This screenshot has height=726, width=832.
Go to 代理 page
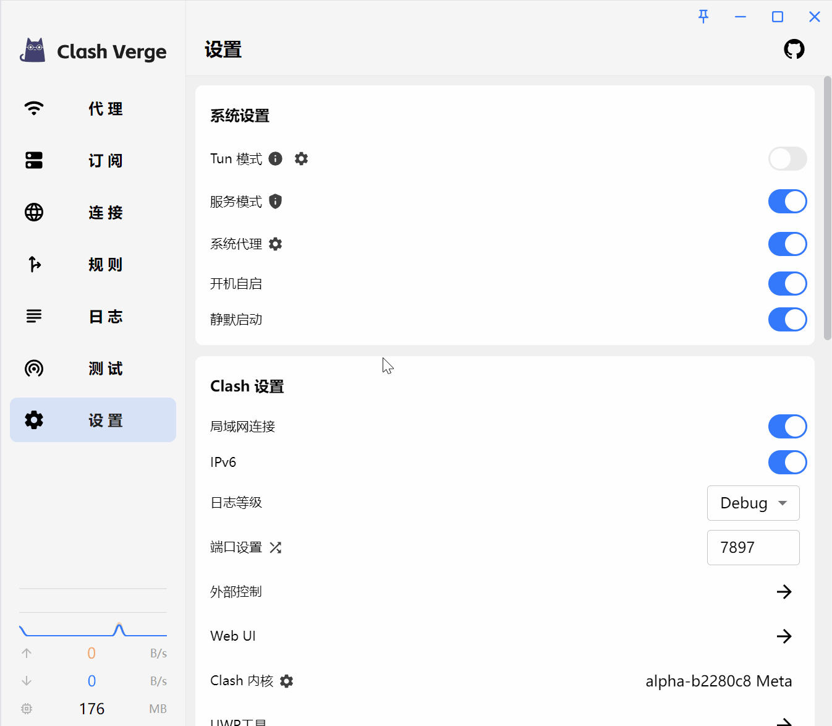pyautogui.click(x=93, y=108)
